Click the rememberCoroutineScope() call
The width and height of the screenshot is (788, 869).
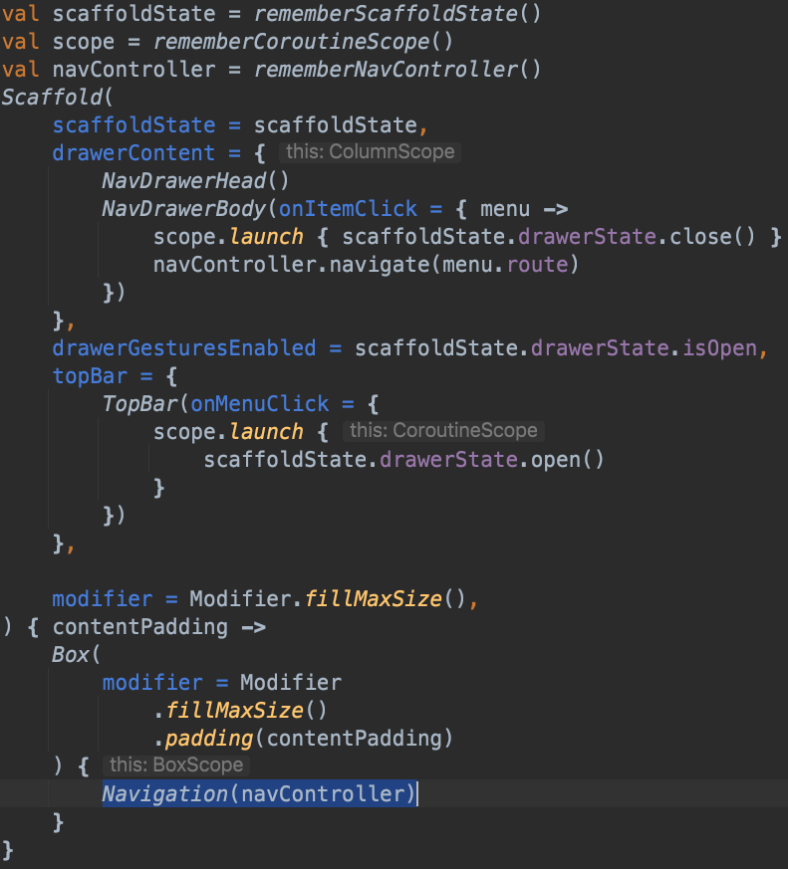[x=303, y=42]
